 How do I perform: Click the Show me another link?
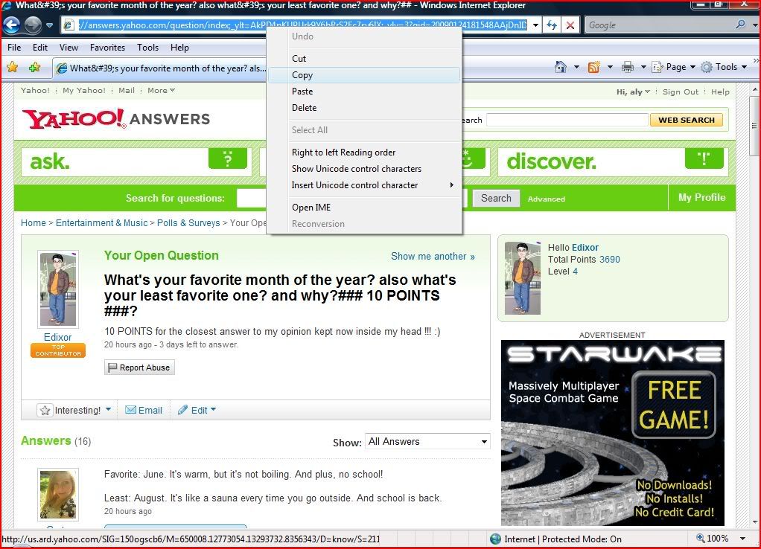[433, 256]
